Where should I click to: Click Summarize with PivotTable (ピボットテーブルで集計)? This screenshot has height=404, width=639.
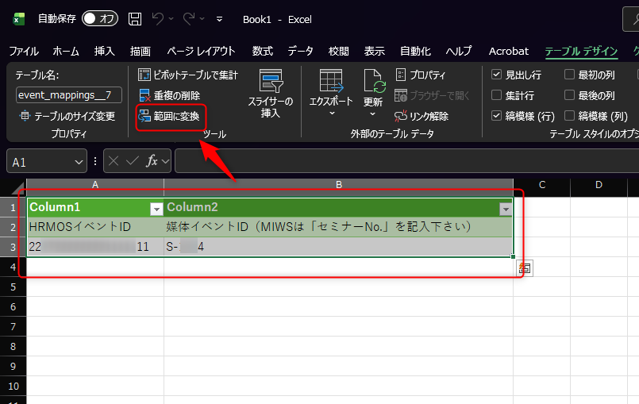click(188, 75)
